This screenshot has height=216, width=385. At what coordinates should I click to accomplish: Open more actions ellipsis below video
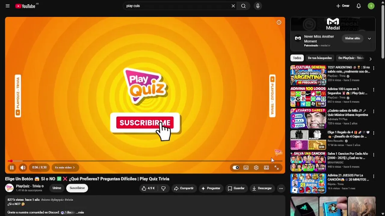[x=281, y=188]
